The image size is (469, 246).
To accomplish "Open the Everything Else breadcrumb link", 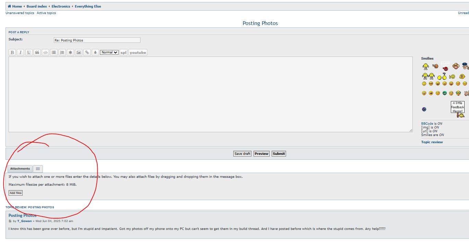I will click(88, 6).
